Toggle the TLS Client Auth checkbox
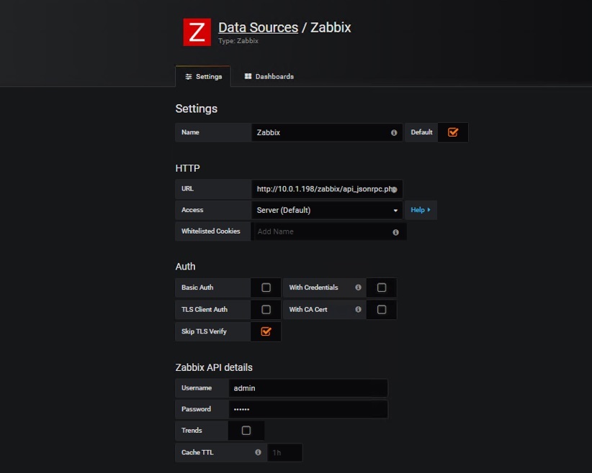Viewport: 592px width, 473px height. [266, 310]
